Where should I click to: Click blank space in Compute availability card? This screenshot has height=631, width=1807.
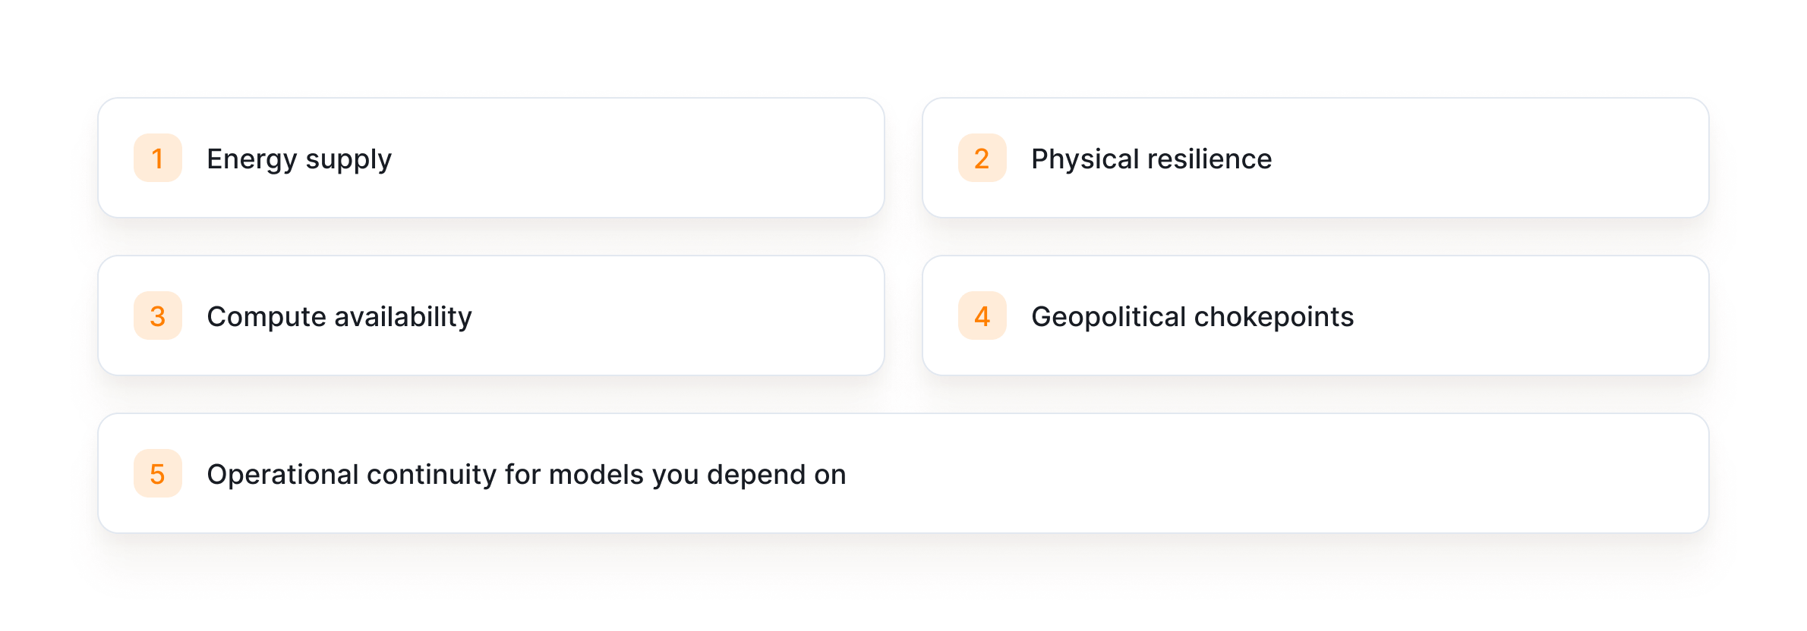pos(683,315)
